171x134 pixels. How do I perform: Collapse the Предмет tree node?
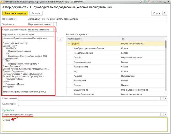[x=69, y=44]
